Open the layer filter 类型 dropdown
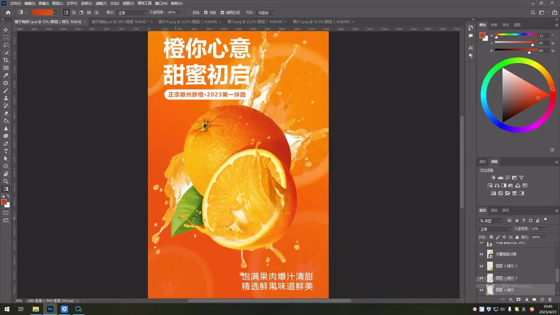The width and height of the screenshot is (560, 315). pos(491,220)
